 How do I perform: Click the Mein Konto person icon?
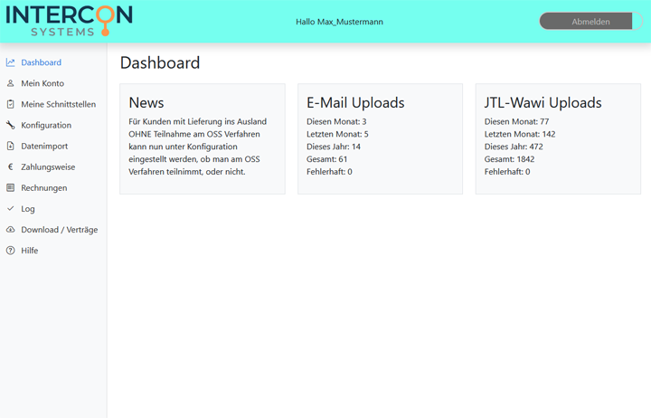pyautogui.click(x=11, y=83)
